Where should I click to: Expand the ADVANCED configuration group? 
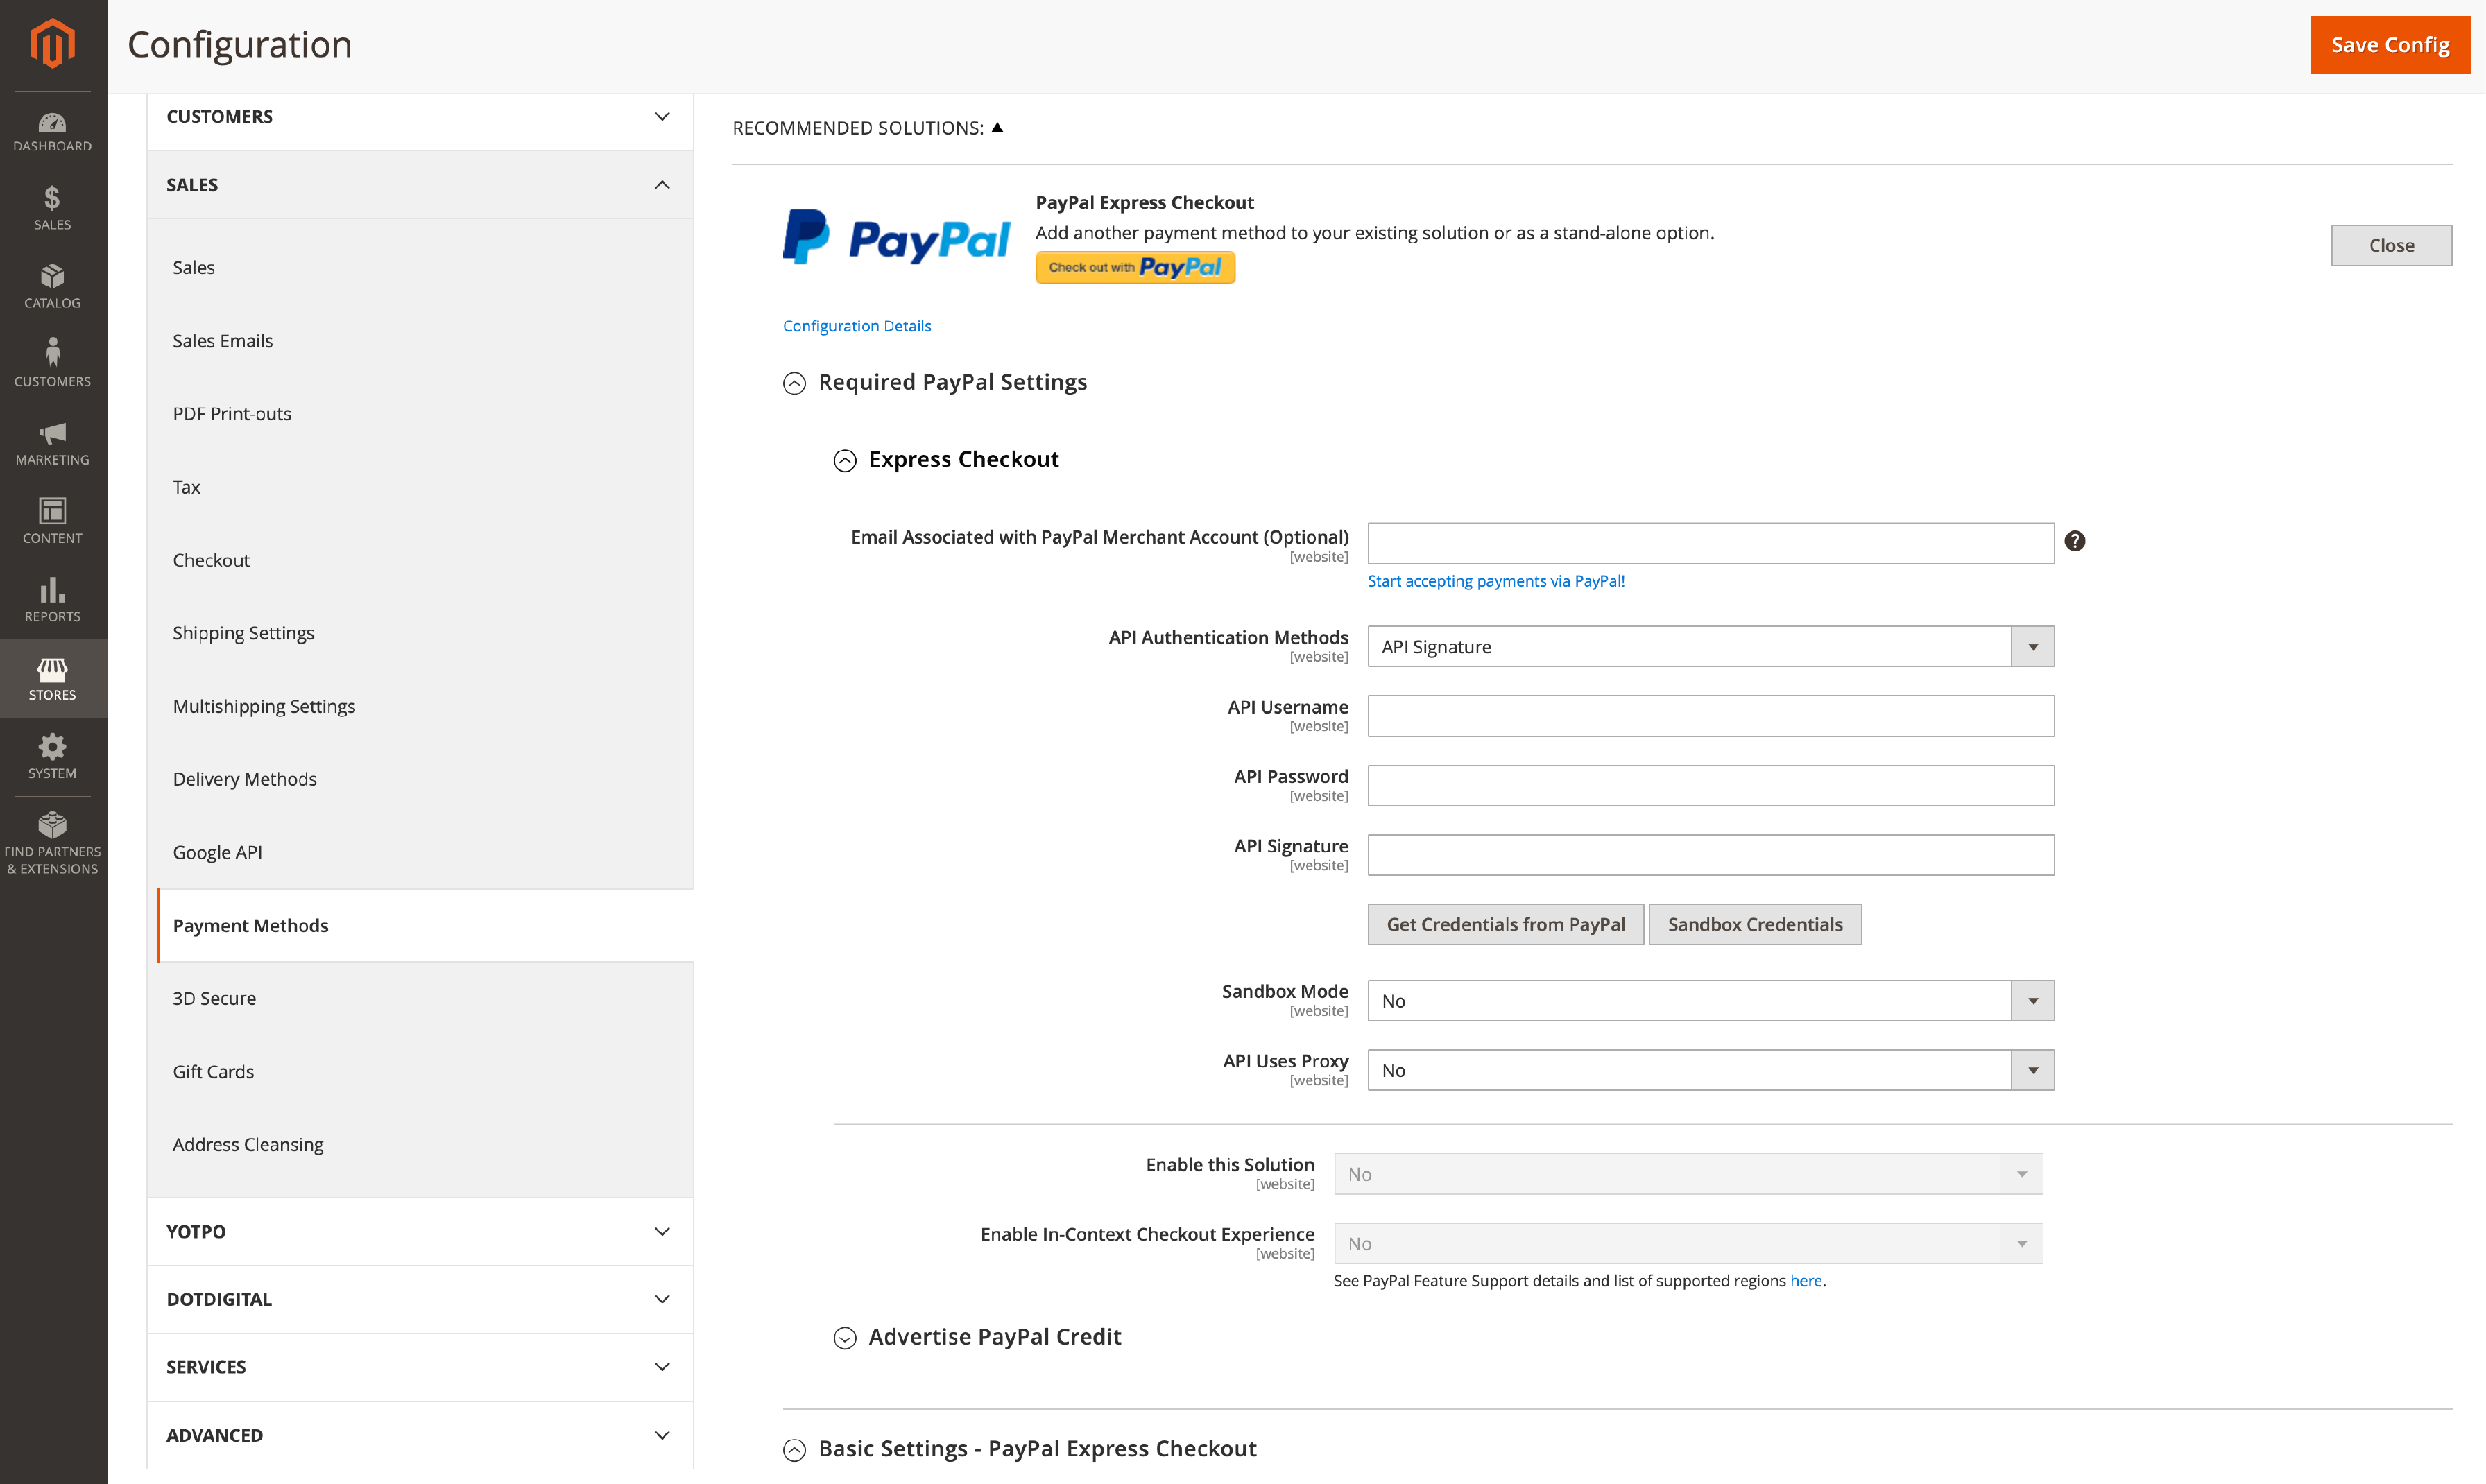point(420,1435)
